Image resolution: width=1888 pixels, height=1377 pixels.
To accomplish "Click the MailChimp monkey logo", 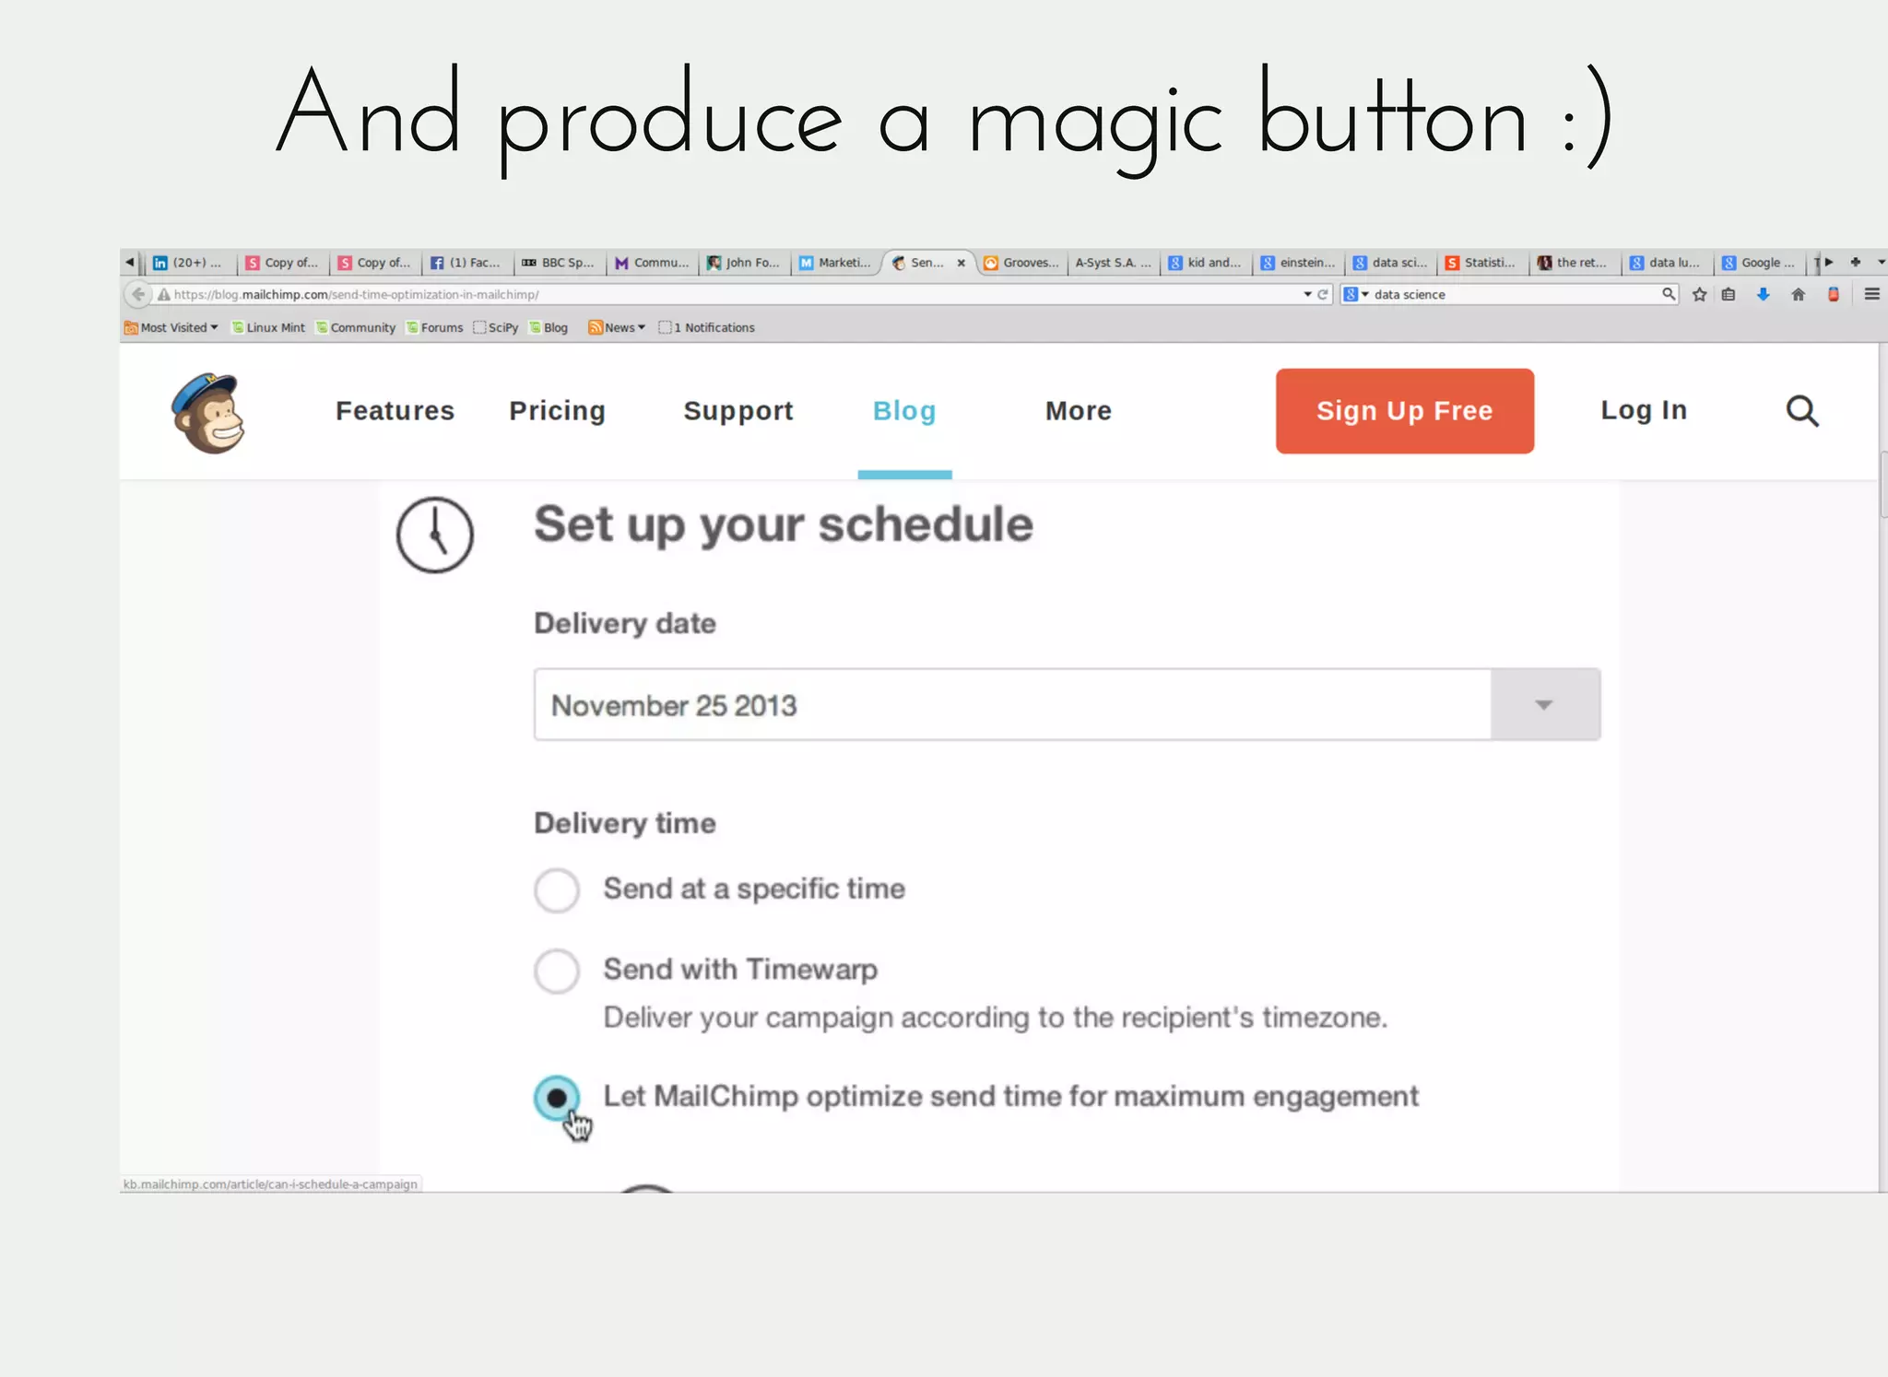I will click(x=209, y=413).
